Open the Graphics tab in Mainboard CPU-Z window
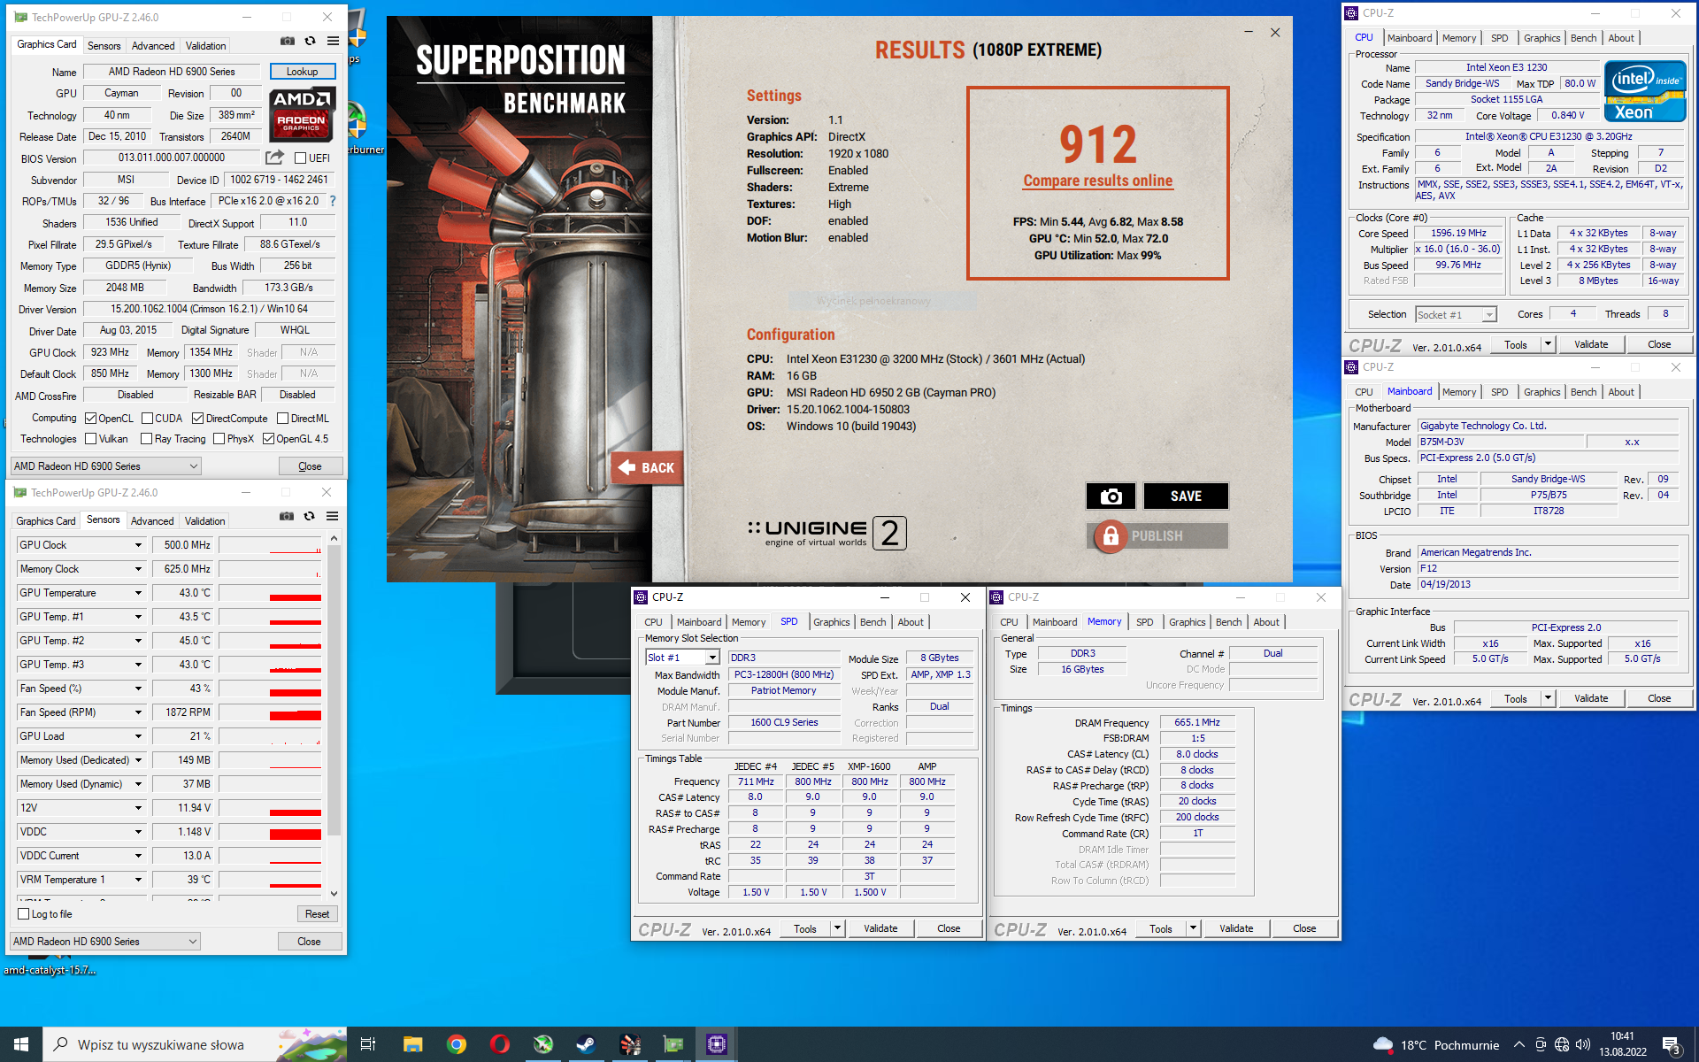Image resolution: width=1699 pixels, height=1062 pixels. [x=1541, y=392]
